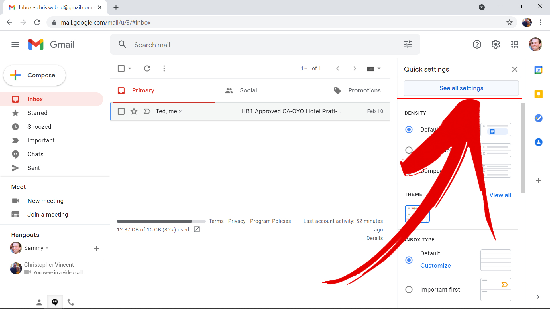
Task: Open Google Calendar side panel icon
Action: pos(538,70)
